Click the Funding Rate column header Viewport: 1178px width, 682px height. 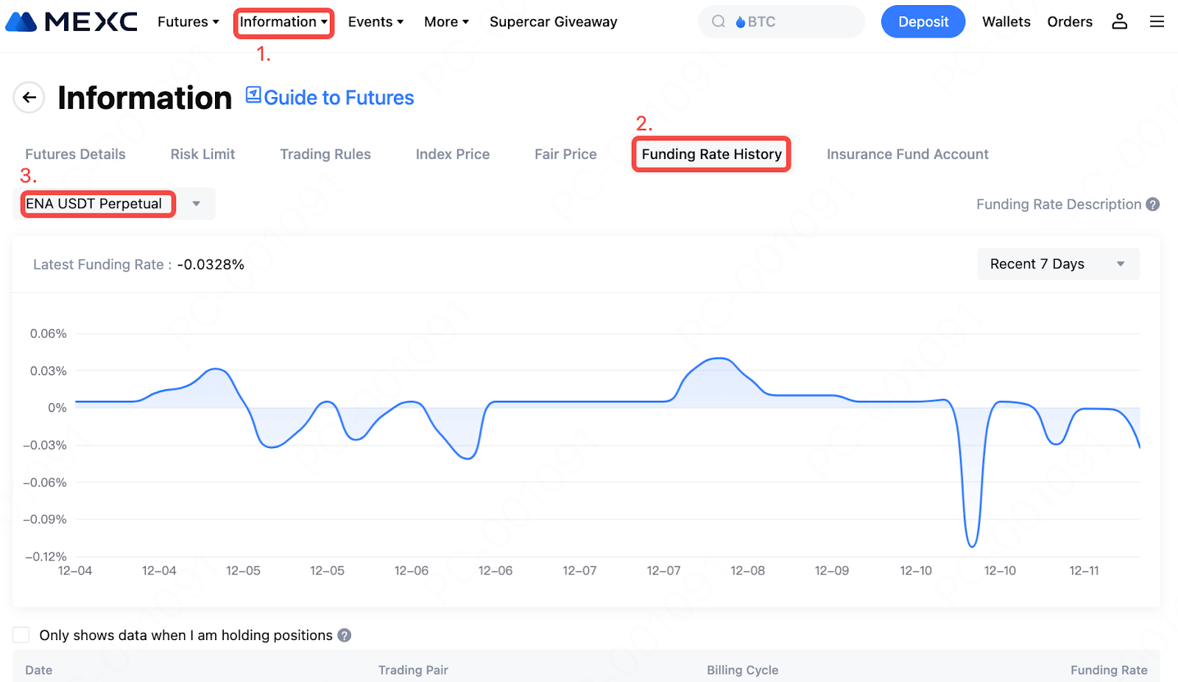point(1109,670)
